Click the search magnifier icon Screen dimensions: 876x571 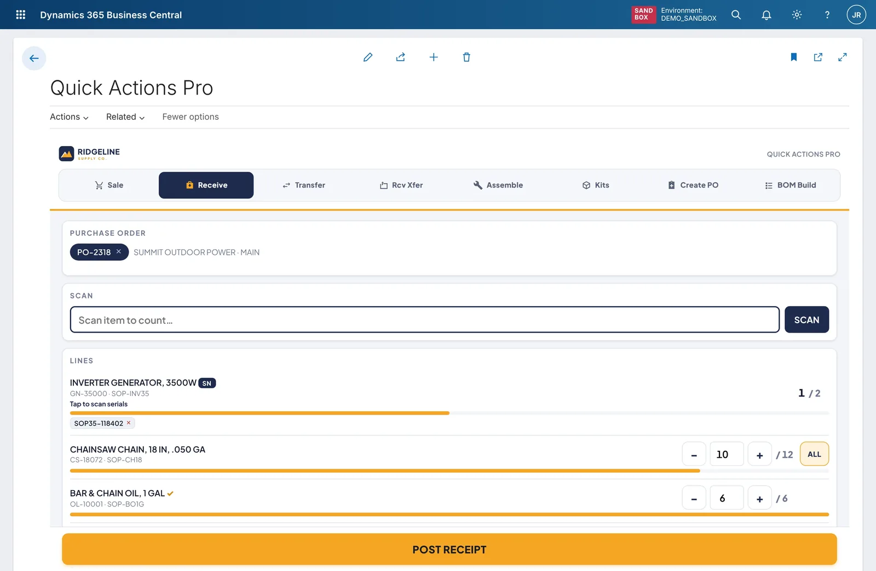736,15
